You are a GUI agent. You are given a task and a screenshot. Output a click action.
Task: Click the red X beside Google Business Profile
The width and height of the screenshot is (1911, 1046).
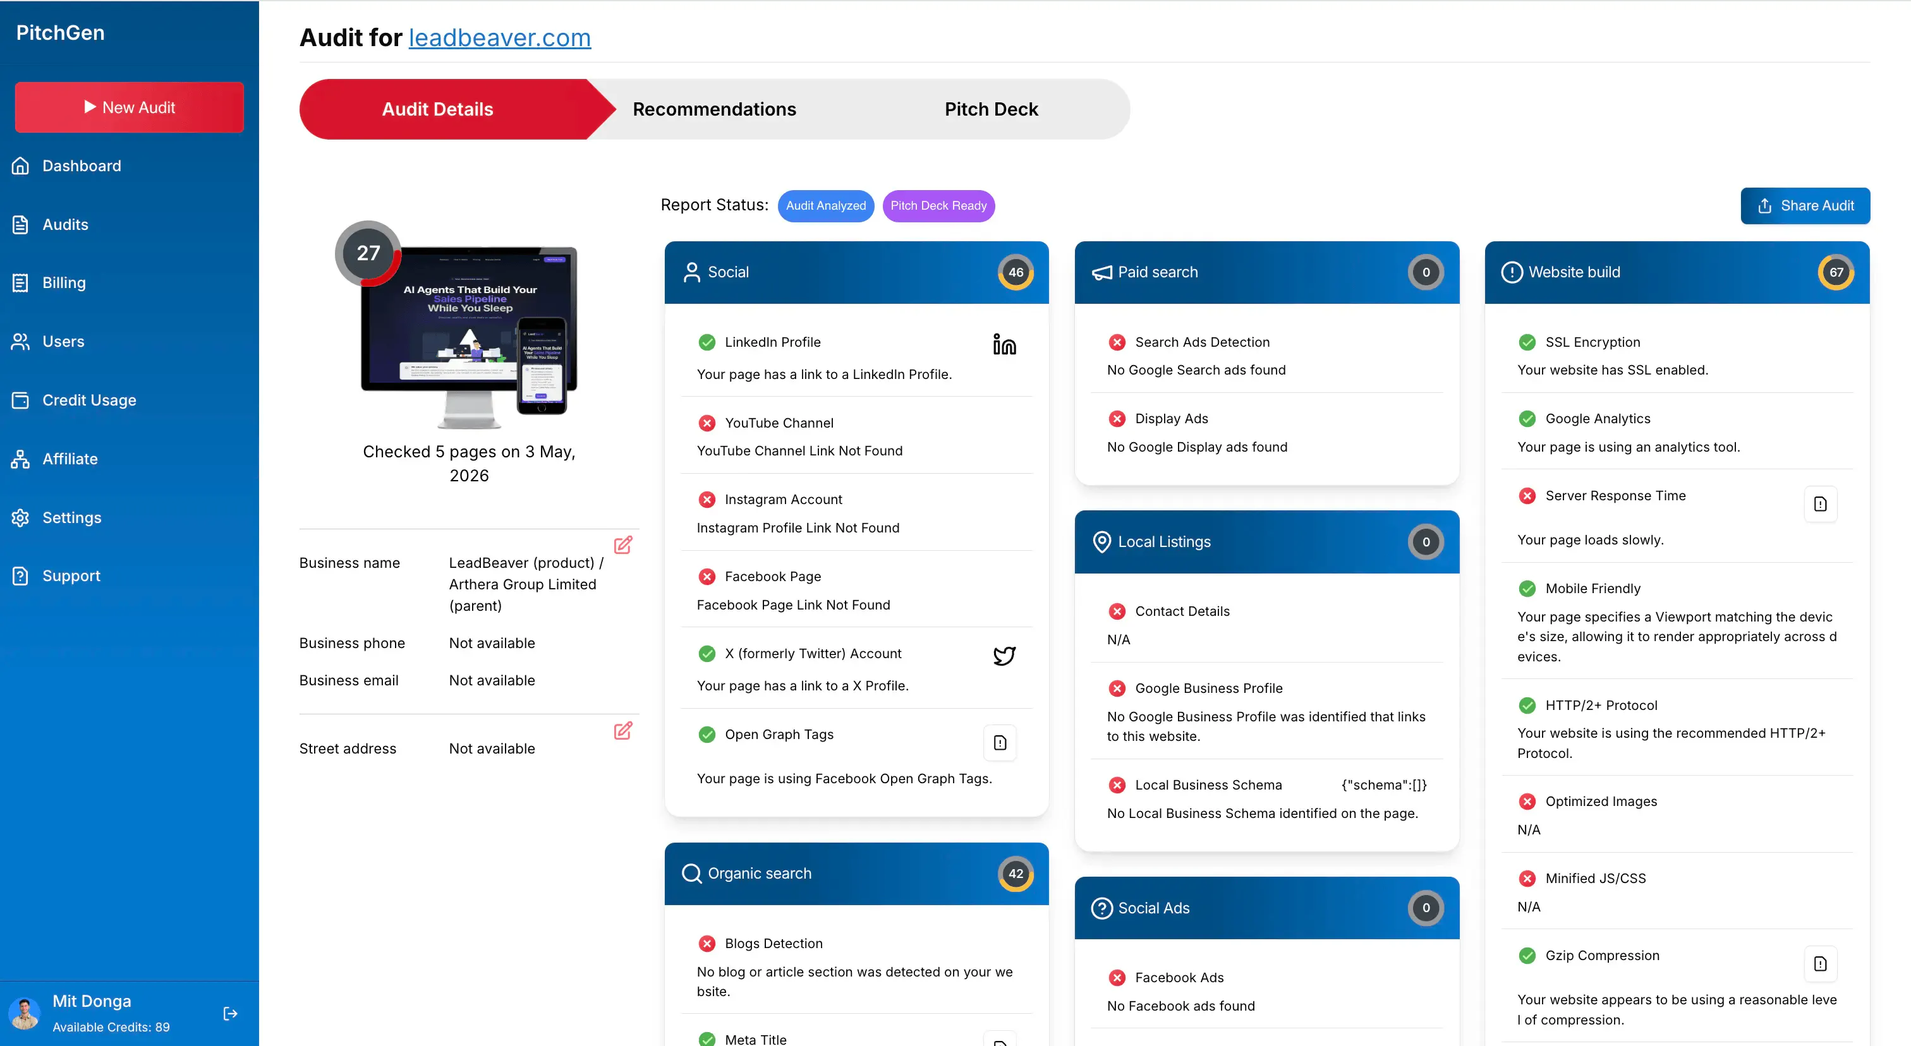tap(1117, 688)
